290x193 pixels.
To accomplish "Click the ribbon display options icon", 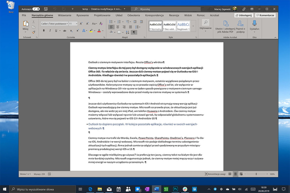I will (252, 9).
